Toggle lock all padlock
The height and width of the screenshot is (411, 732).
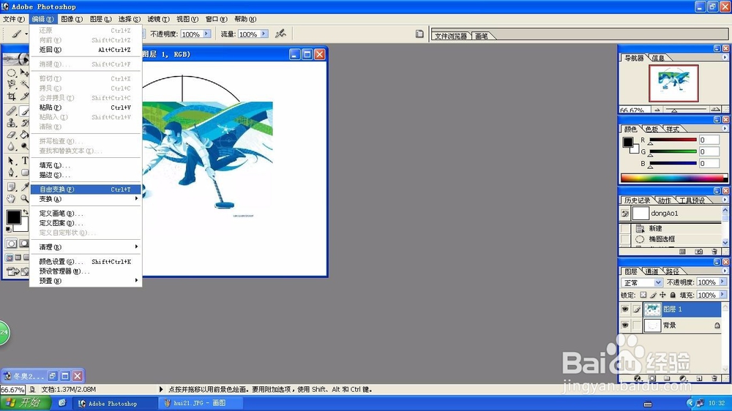pos(673,295)
